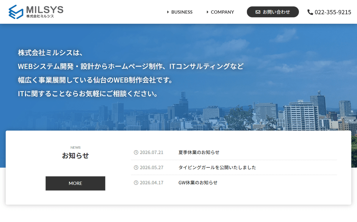This screenshot has width=357, height=222.
Task: Click hero line starting WEBシステム開発・設計
Action: tap(131, 66)
